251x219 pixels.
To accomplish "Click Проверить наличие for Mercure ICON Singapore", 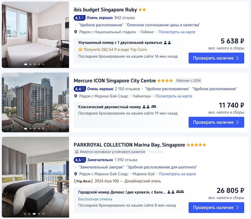I will [x=216, y=122].
